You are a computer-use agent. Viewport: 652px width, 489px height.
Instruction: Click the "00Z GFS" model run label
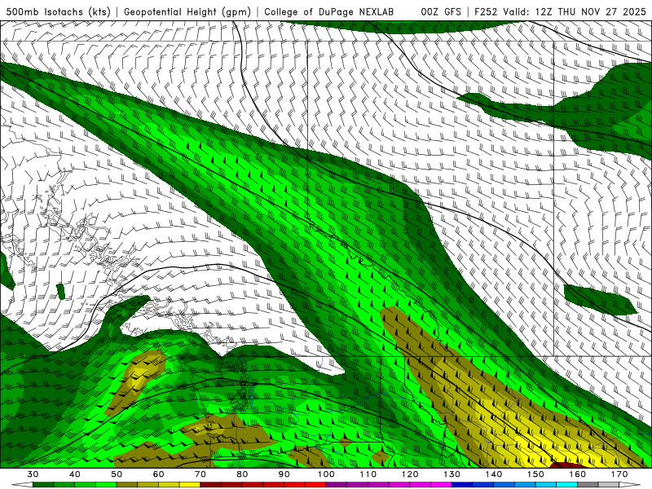coord(441,12)
